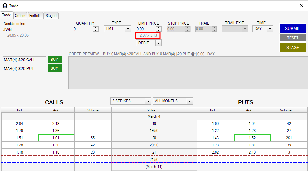
Task: Click the MAR(4) $20 PUT leg field
Action: click(24, 68)
